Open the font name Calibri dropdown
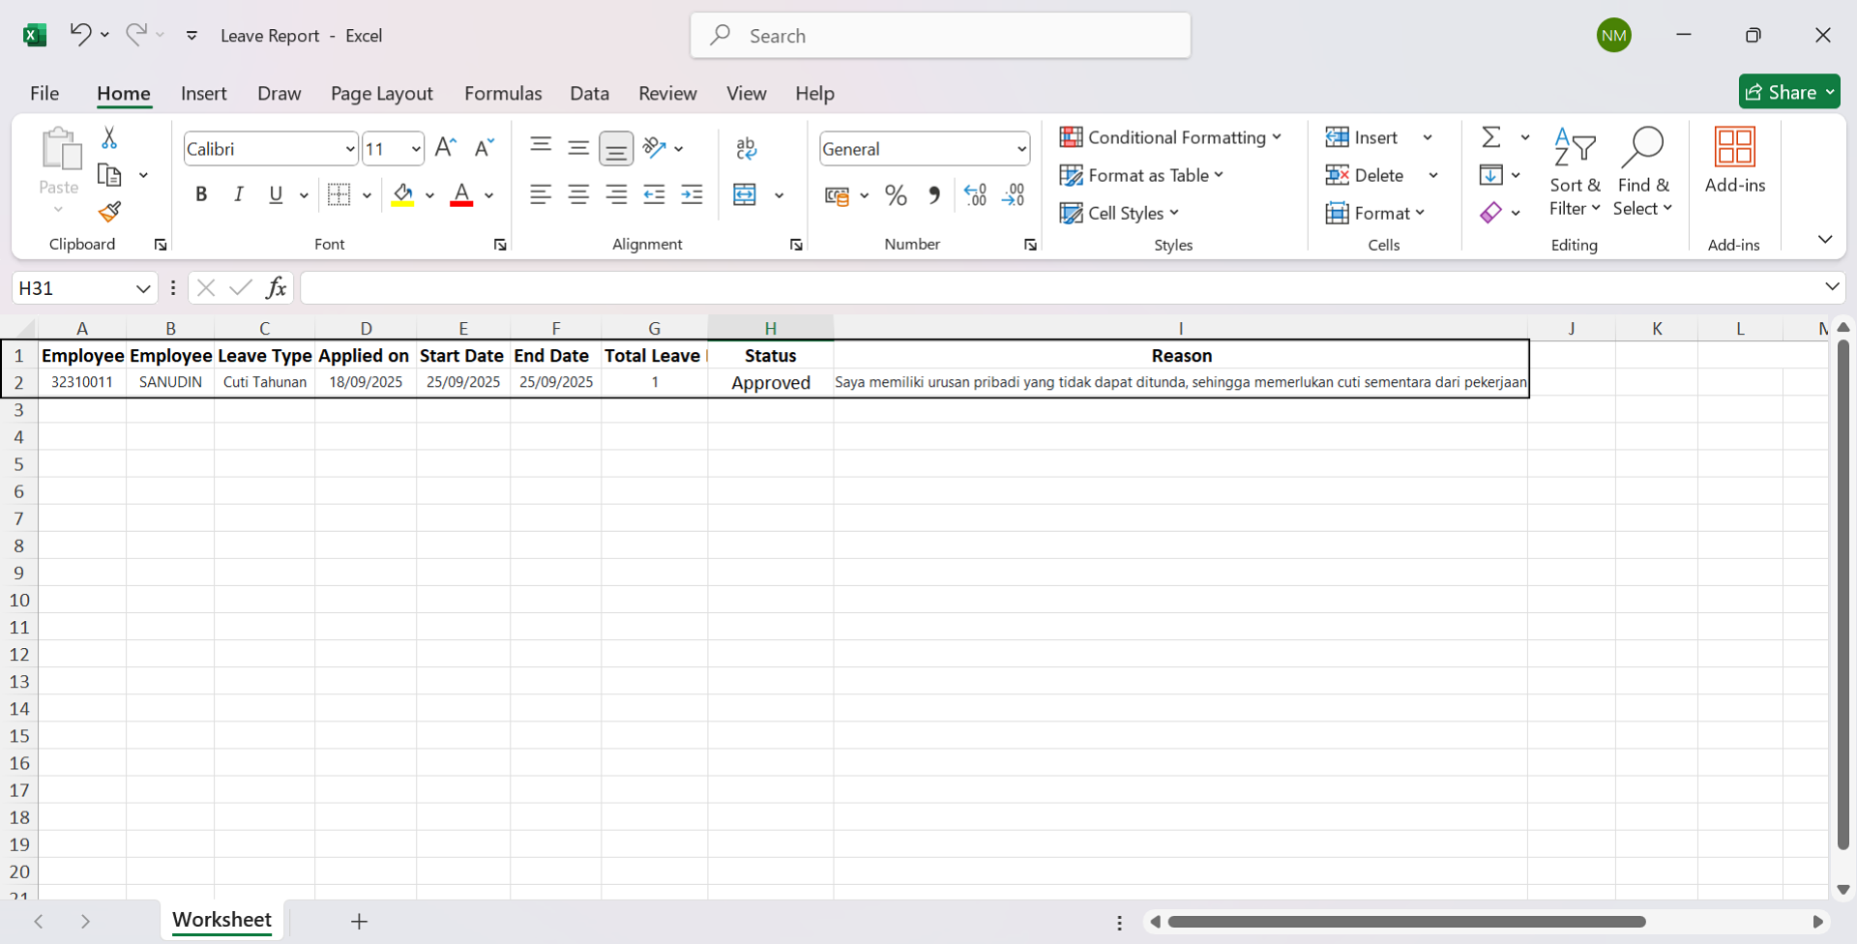The image size is (1857, 944). [350, 149]
